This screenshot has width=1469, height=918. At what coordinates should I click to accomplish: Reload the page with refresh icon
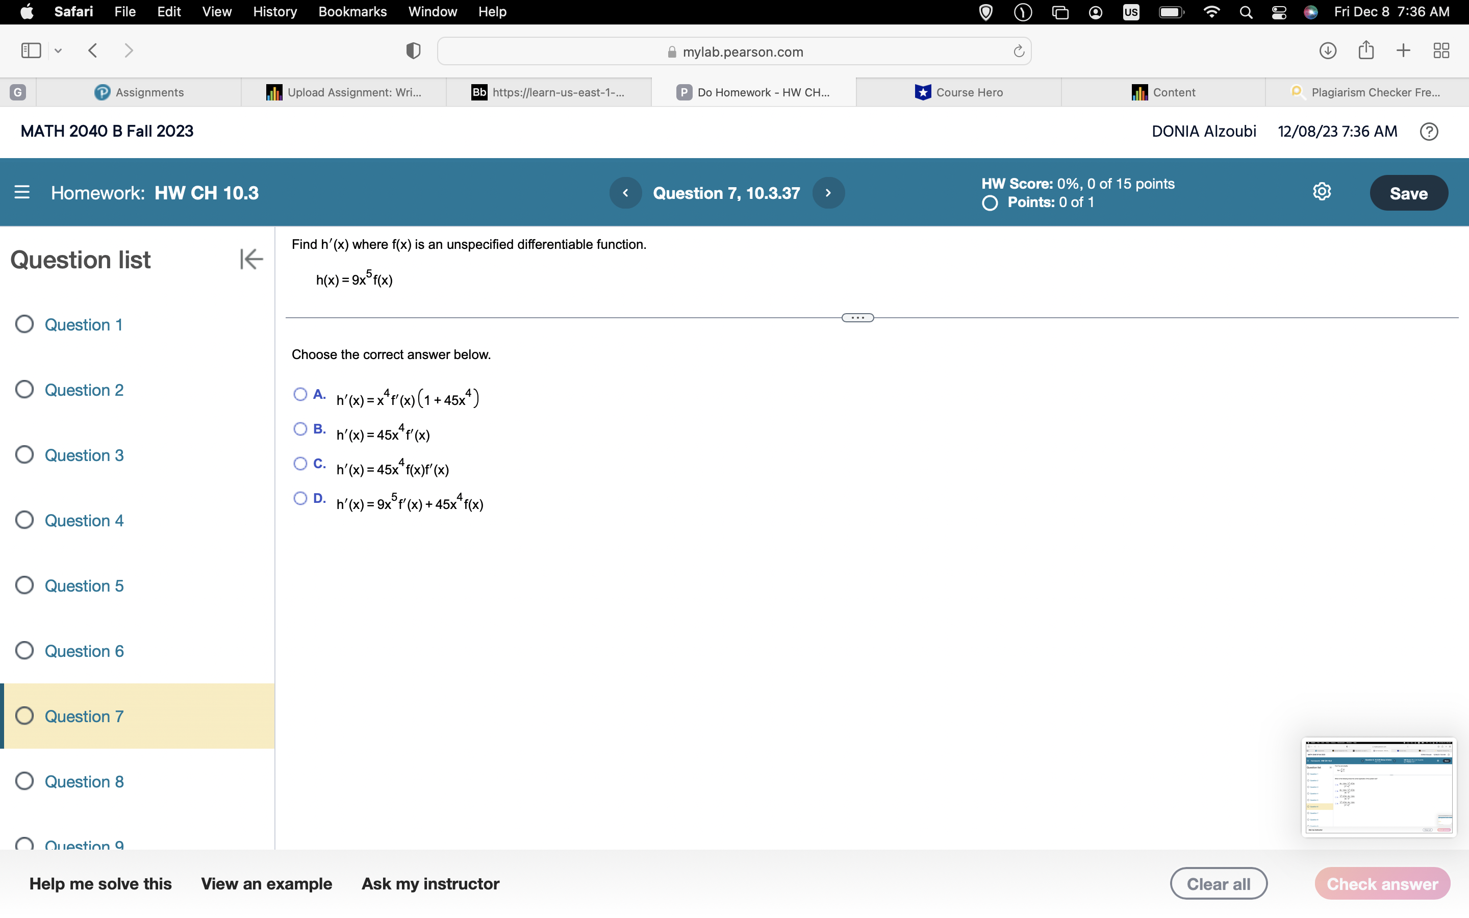[1019, 51]
